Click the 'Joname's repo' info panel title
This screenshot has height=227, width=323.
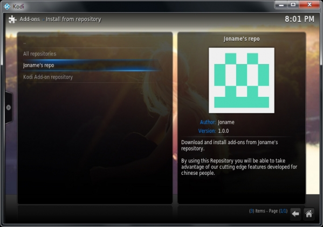pyautogui.click(x=242, y=39)
